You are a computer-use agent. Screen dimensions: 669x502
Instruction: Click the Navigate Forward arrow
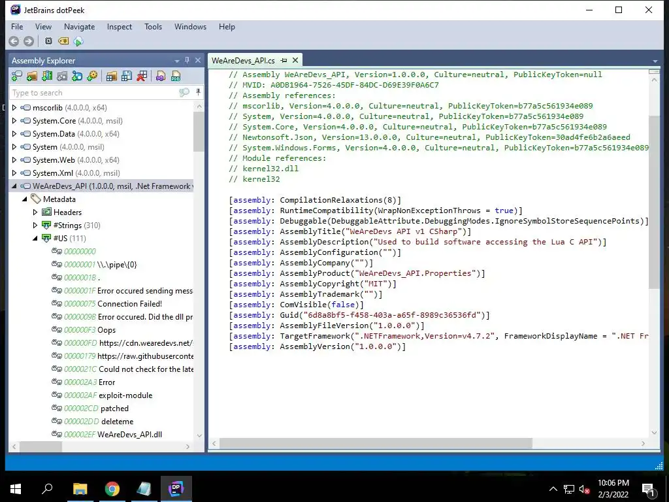(29, 41)
